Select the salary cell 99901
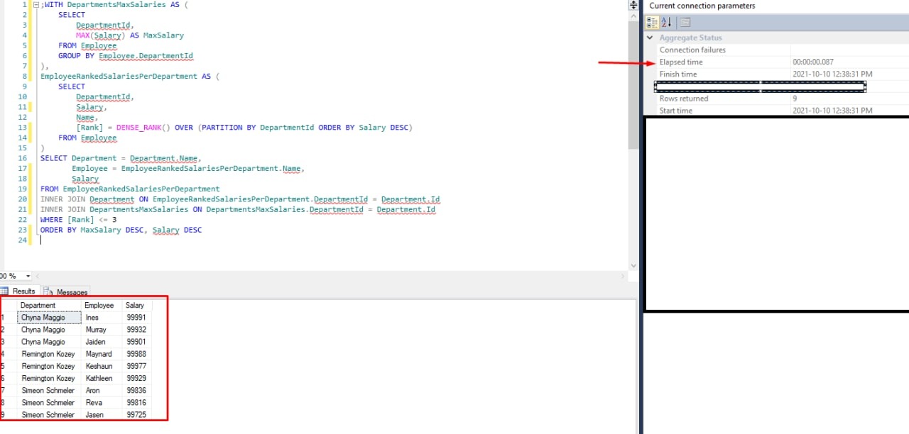Image resolution: width=909 pixels, height=434 pixels. [137, 342]
